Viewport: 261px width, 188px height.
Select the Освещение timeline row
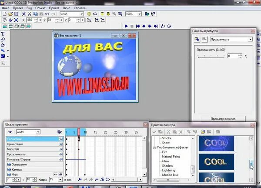point(35,164)
